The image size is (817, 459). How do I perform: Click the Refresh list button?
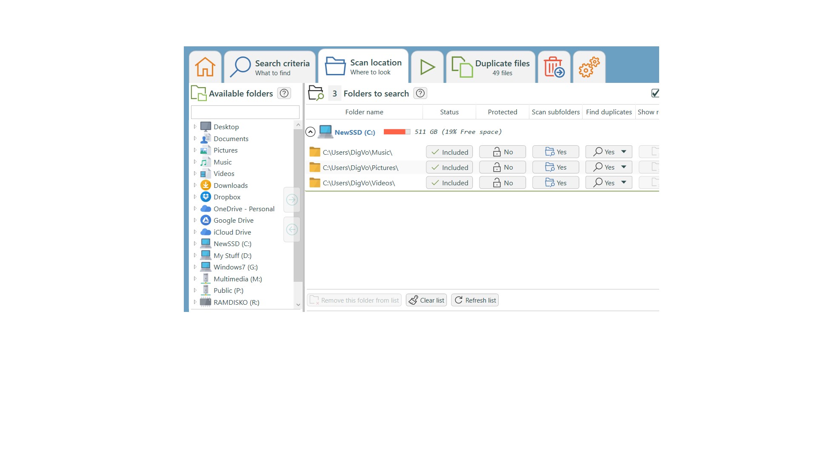(x=474, y=300)
